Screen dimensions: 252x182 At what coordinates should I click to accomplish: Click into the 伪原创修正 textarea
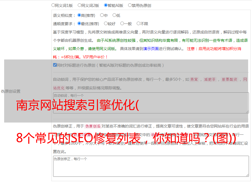point(151,166)
